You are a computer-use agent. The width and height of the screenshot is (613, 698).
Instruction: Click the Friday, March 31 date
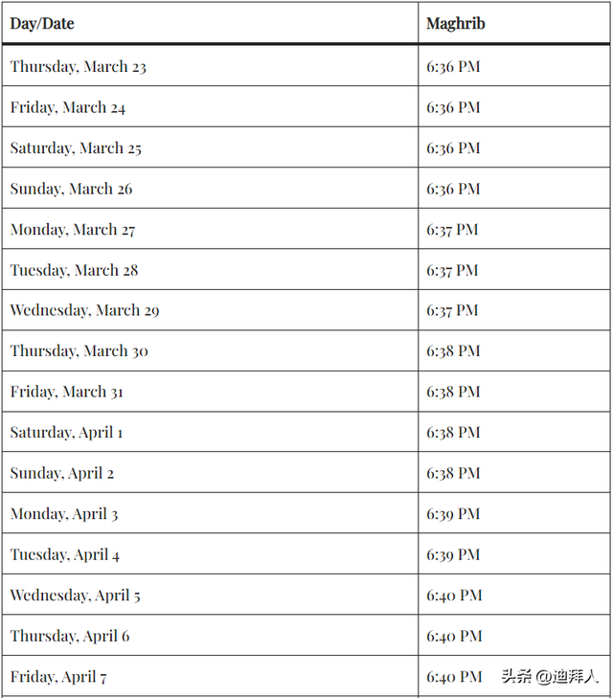[67, 392]
